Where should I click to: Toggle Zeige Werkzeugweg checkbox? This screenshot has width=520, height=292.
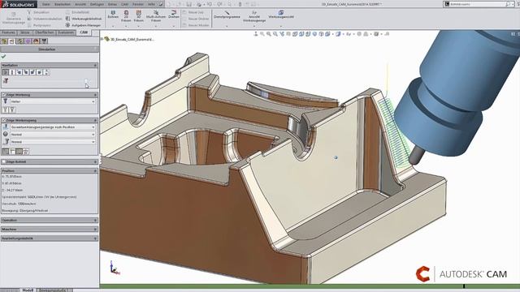[3, 121]
